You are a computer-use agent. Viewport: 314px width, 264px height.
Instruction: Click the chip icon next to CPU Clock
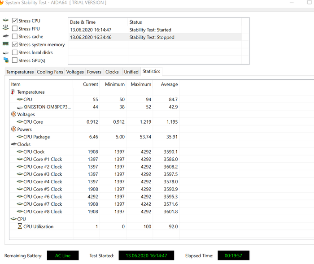(20, 151)
